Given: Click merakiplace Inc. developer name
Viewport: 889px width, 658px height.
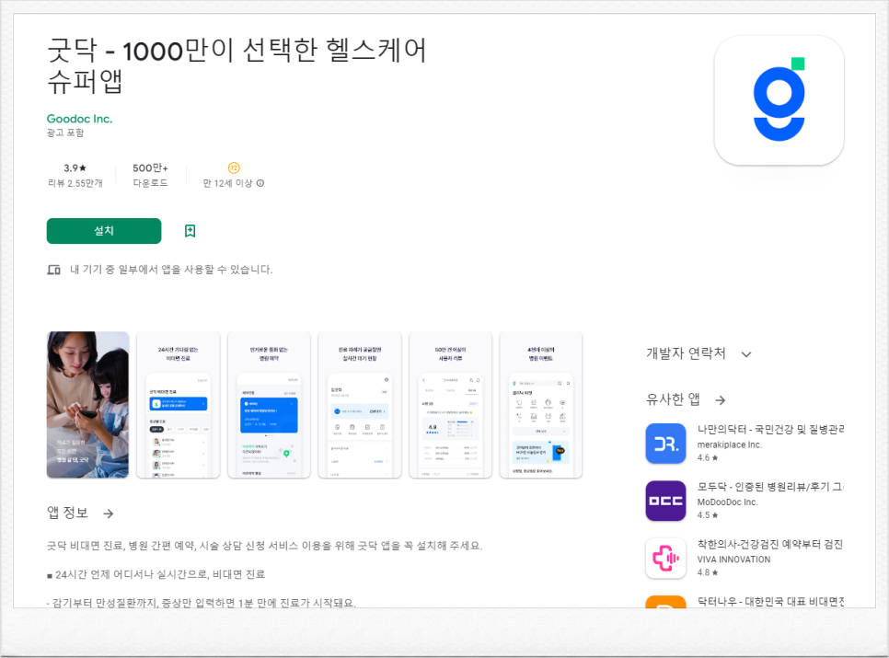Looking at the screenshot, I should pyautogui.click(x=730, y=444).
